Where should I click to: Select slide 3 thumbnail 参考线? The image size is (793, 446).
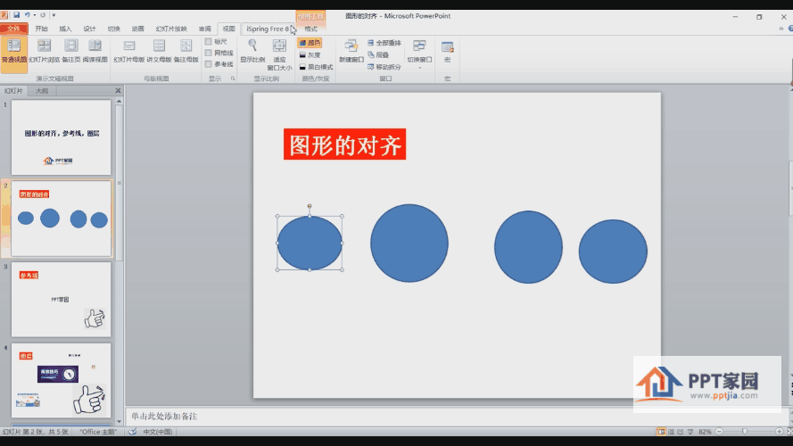tap(62, 300)
